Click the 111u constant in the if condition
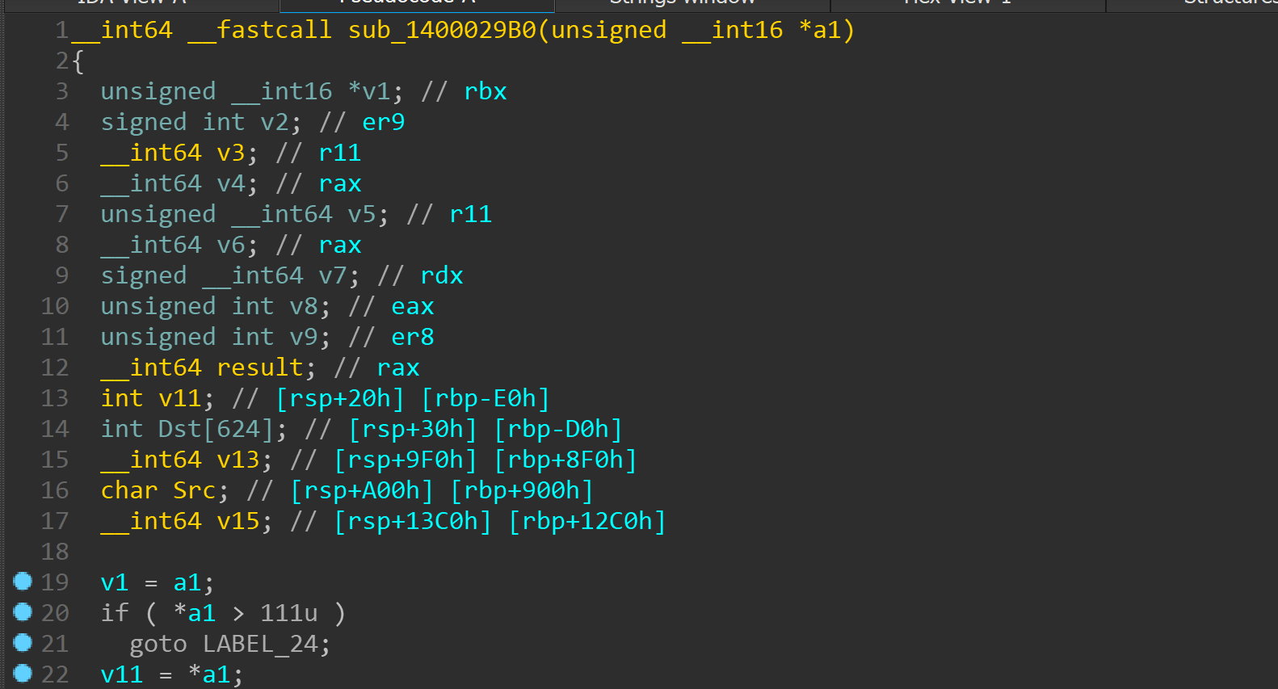The image size is (1278, 689). click(x=288, y=614)
